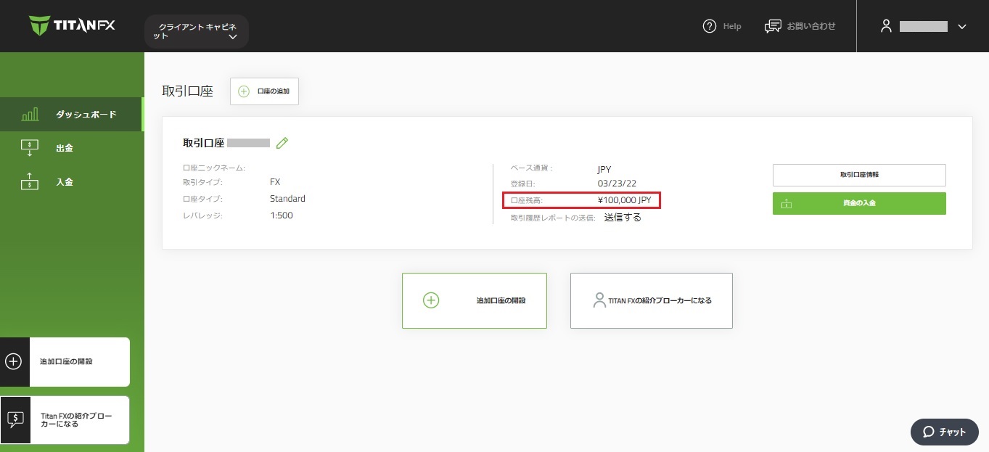Click the 取引口座情報 button
This screenshot has width=989, height=452.
859,175
